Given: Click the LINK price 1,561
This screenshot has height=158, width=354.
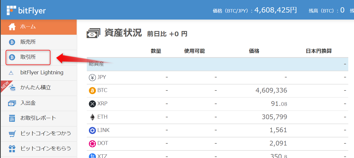Looking at the screenshot, I should click(278, 130).
